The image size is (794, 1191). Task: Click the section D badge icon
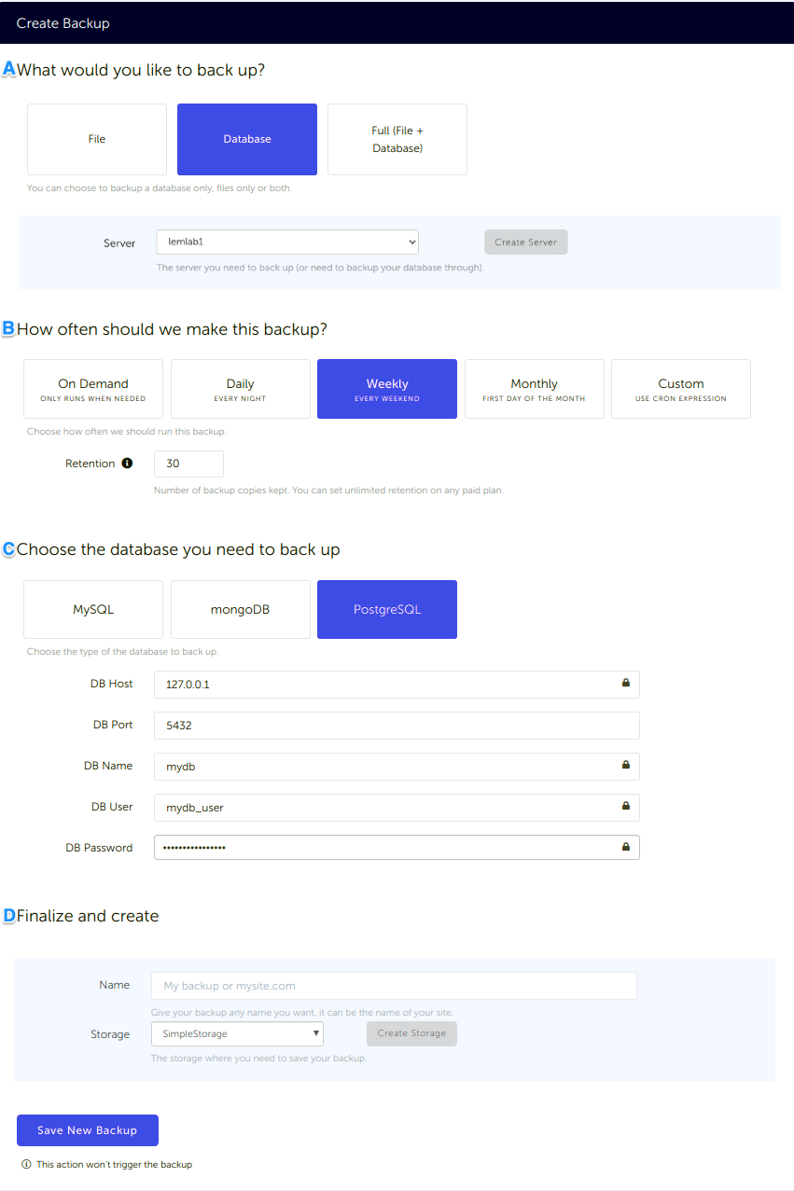click(x=8, y=916)
